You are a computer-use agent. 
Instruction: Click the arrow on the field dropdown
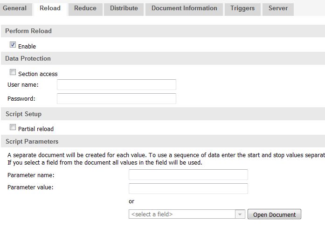tap(240, 214)
